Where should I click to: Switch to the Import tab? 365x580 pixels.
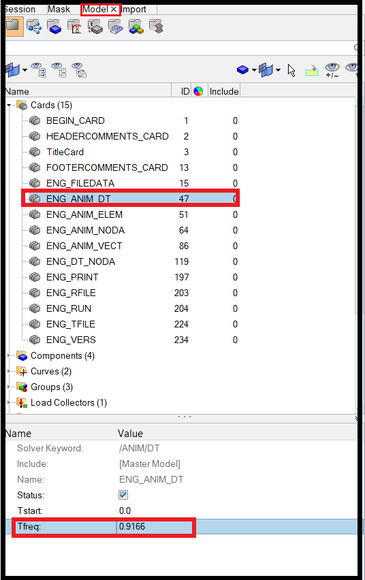click(133, 10)
